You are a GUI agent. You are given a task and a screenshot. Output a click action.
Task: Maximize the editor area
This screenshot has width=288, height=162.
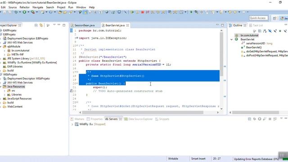point(222,25)
